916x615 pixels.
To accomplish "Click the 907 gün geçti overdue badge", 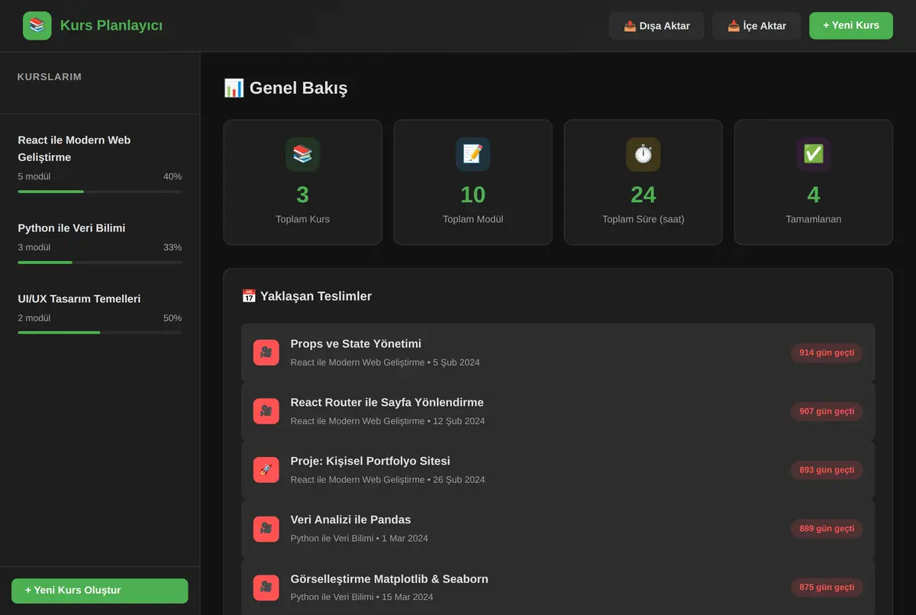I will (827, 411).
